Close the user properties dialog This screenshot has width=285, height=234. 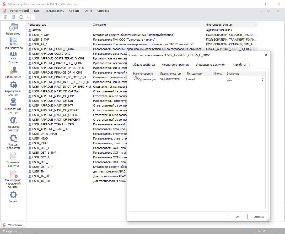[x=266, y=55]
